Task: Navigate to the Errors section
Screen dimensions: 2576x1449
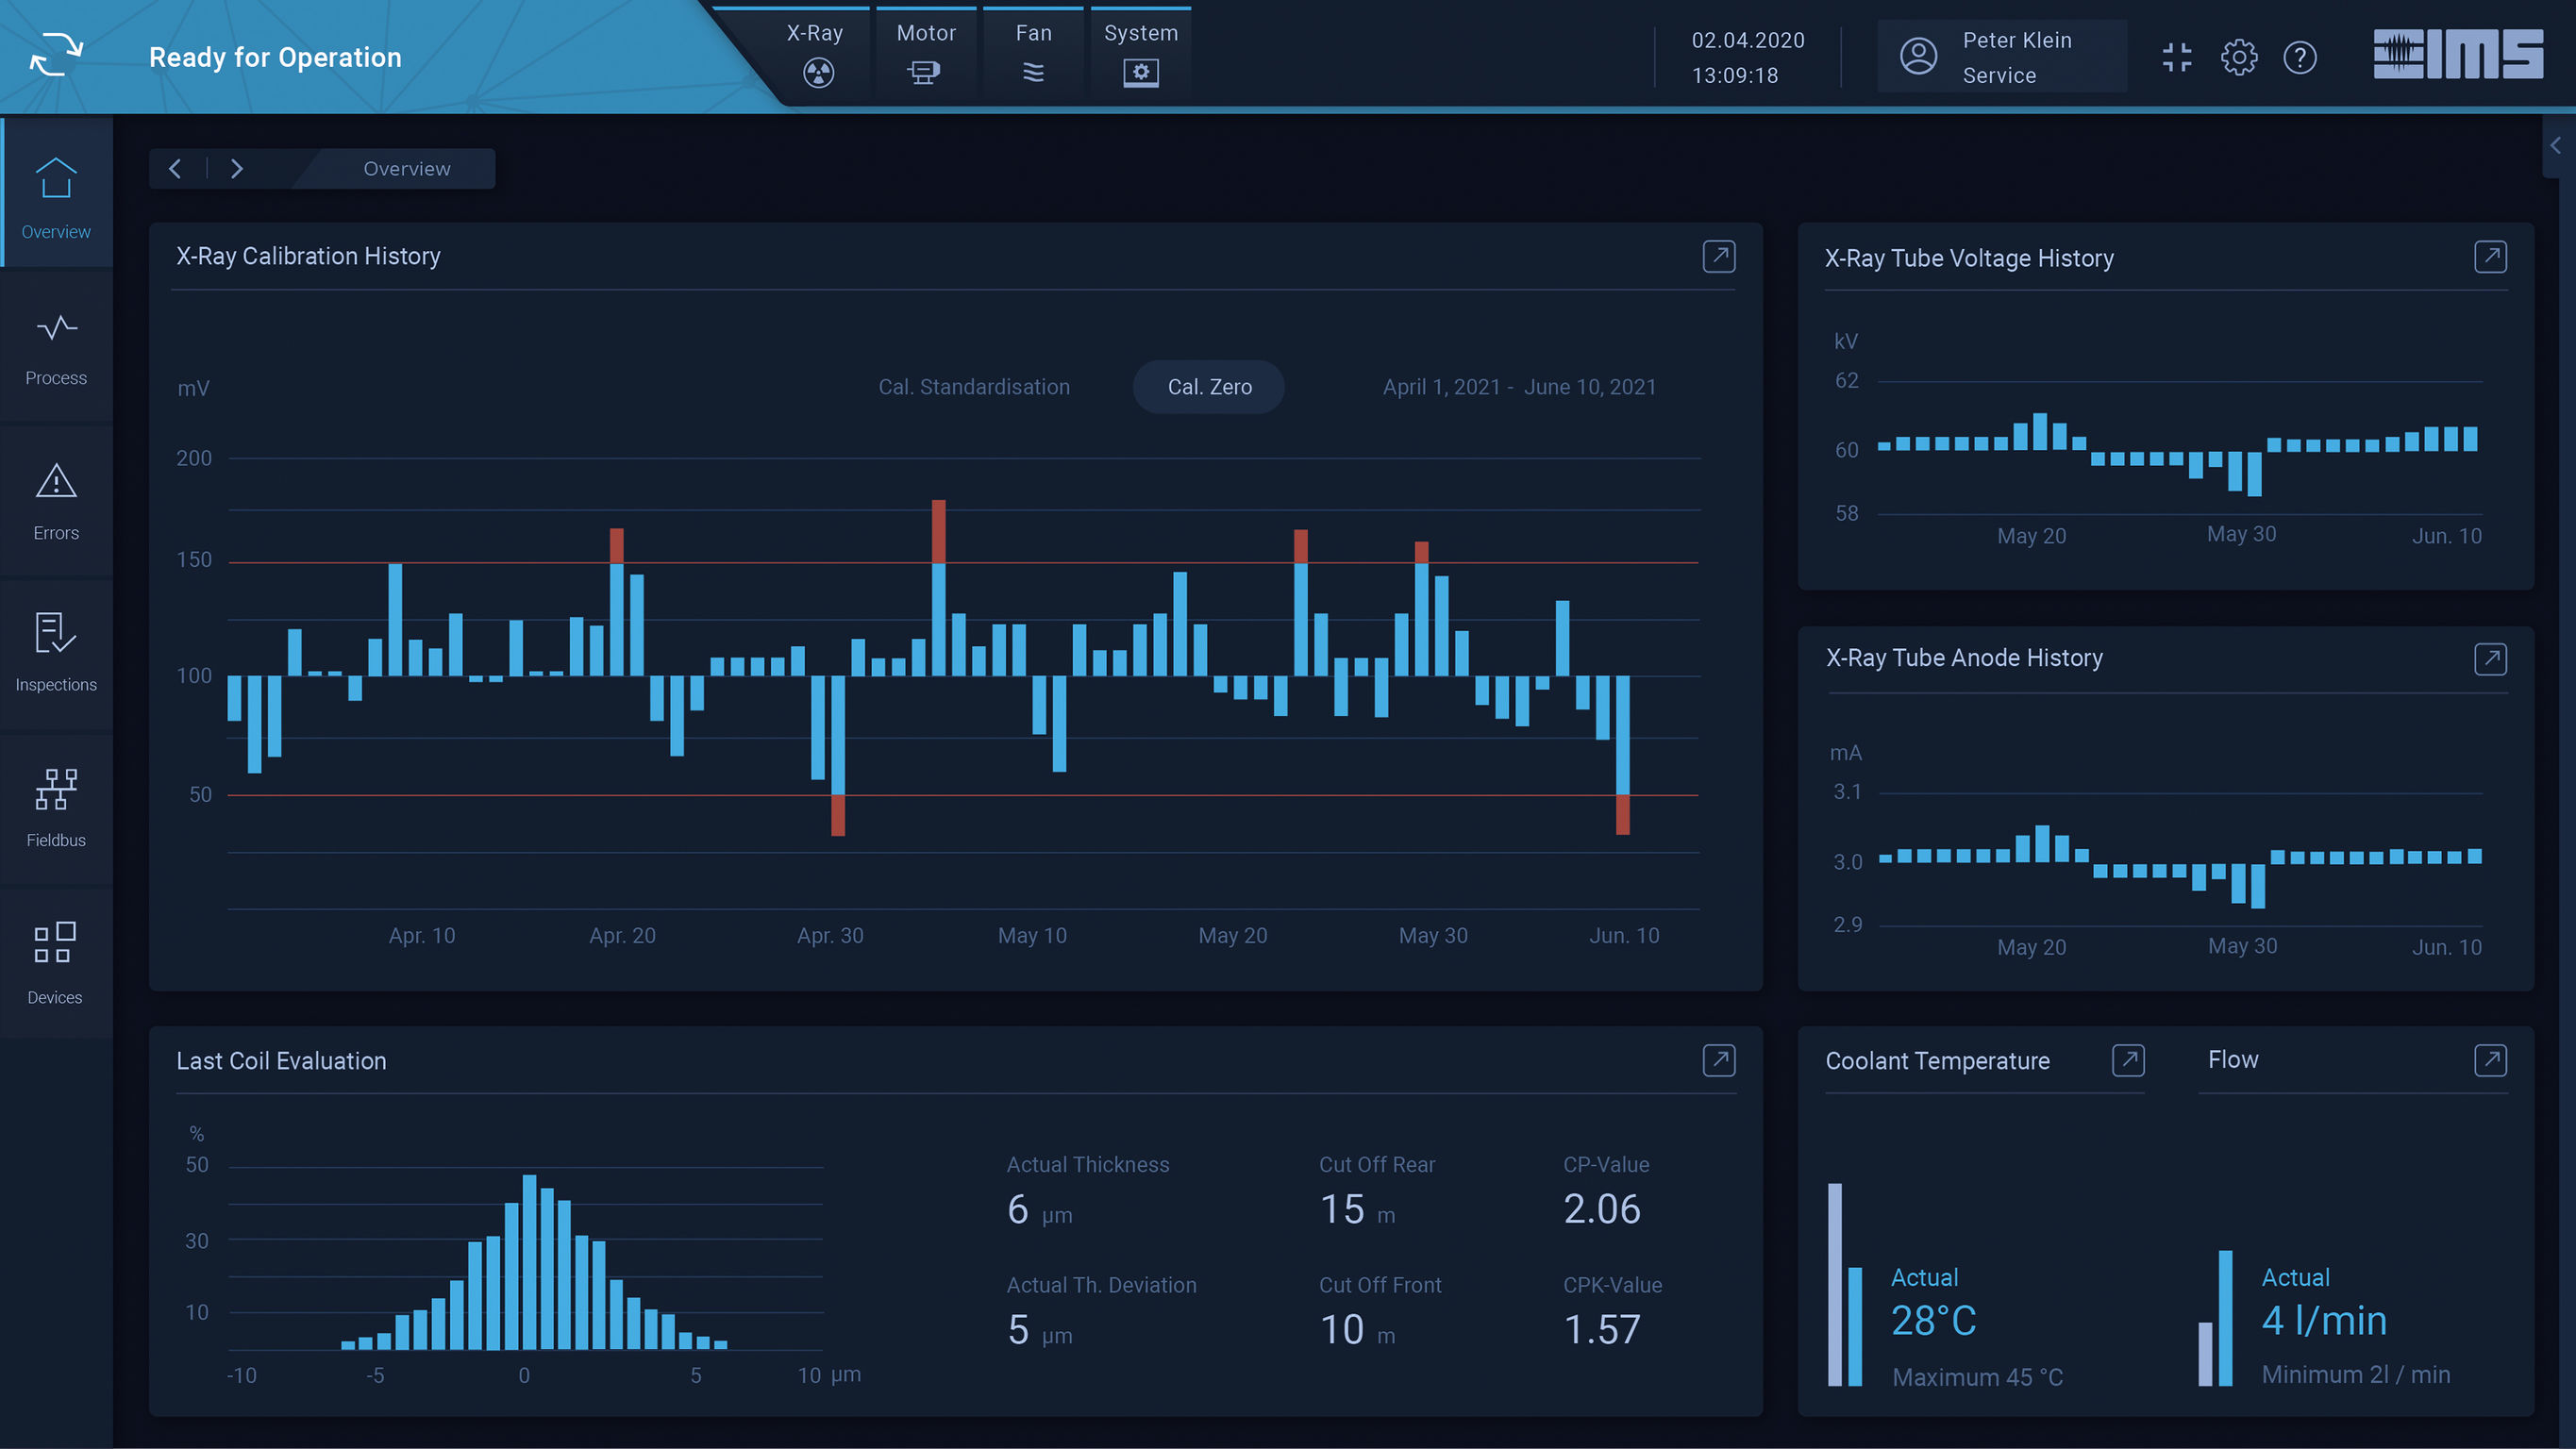Action: pyautogui.click(x=55, y=501)
